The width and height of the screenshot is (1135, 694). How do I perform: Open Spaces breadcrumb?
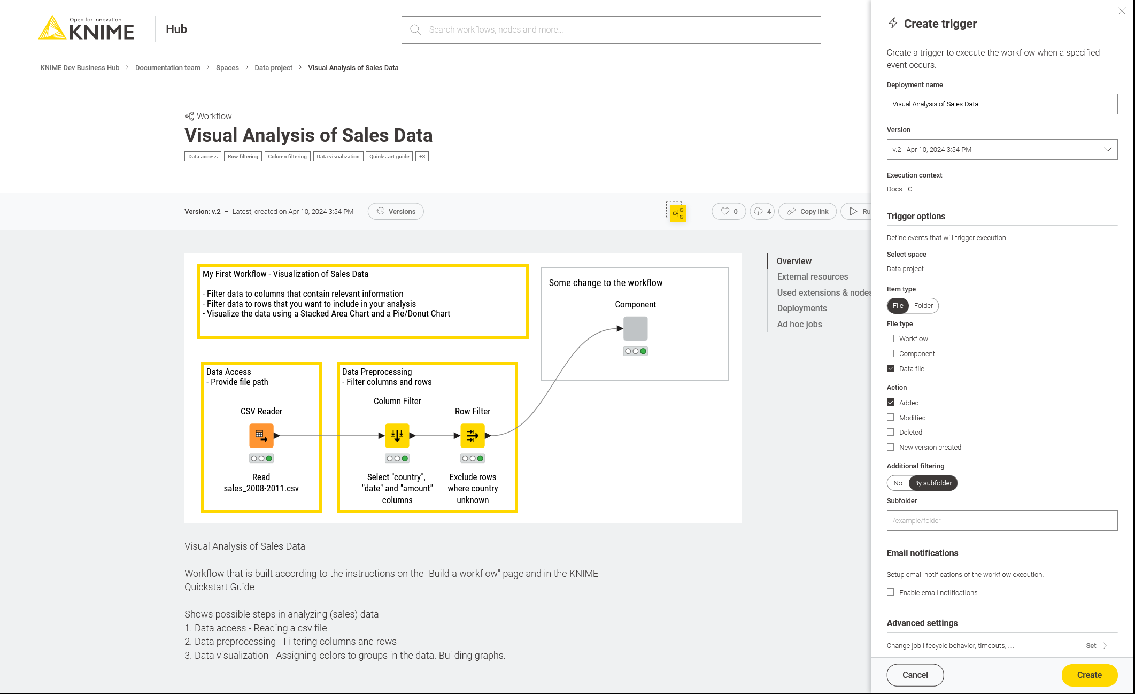point(227,67)
